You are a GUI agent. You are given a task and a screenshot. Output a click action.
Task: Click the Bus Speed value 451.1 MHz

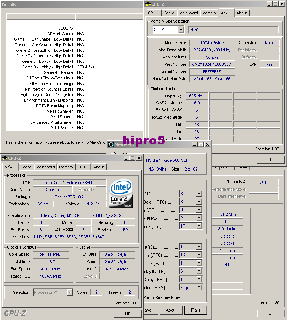pos(51,269)
